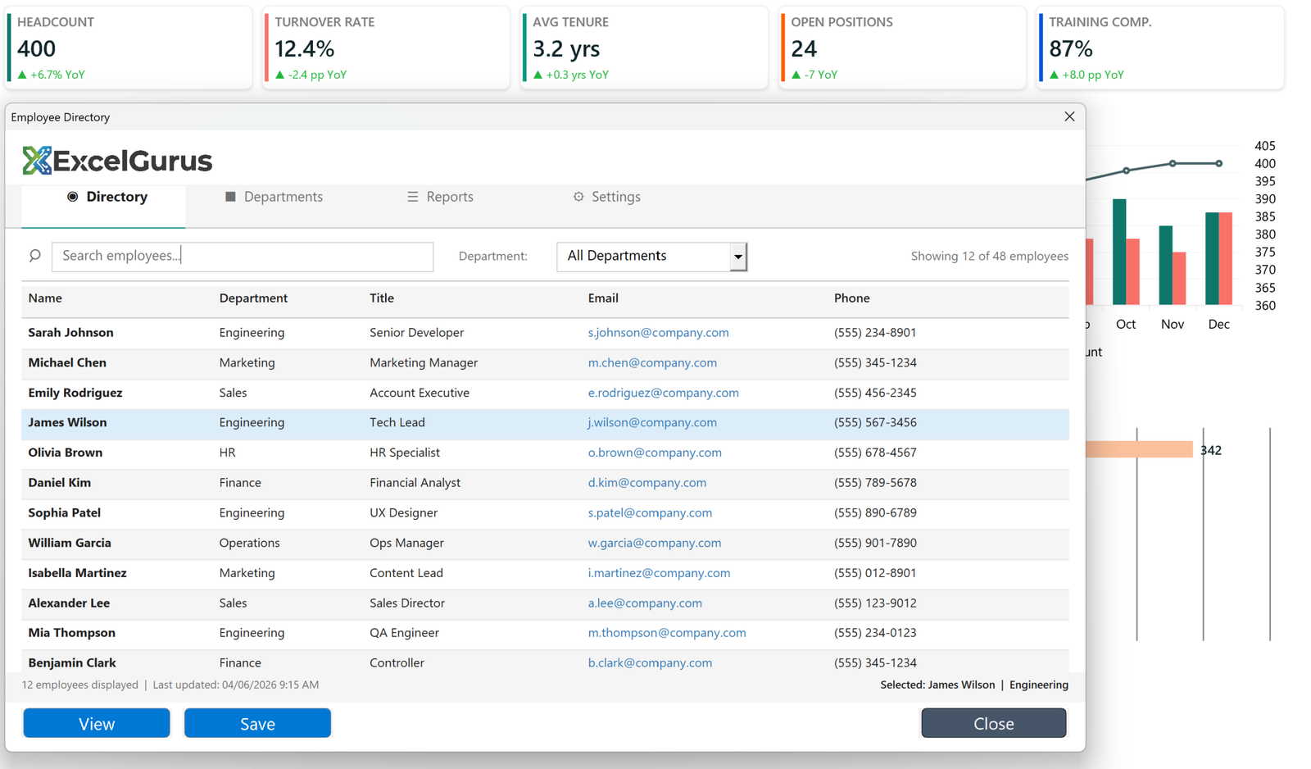Click the green up arrow on Headcount card
Screen dimensions: 1311x769
coord(24,75)
